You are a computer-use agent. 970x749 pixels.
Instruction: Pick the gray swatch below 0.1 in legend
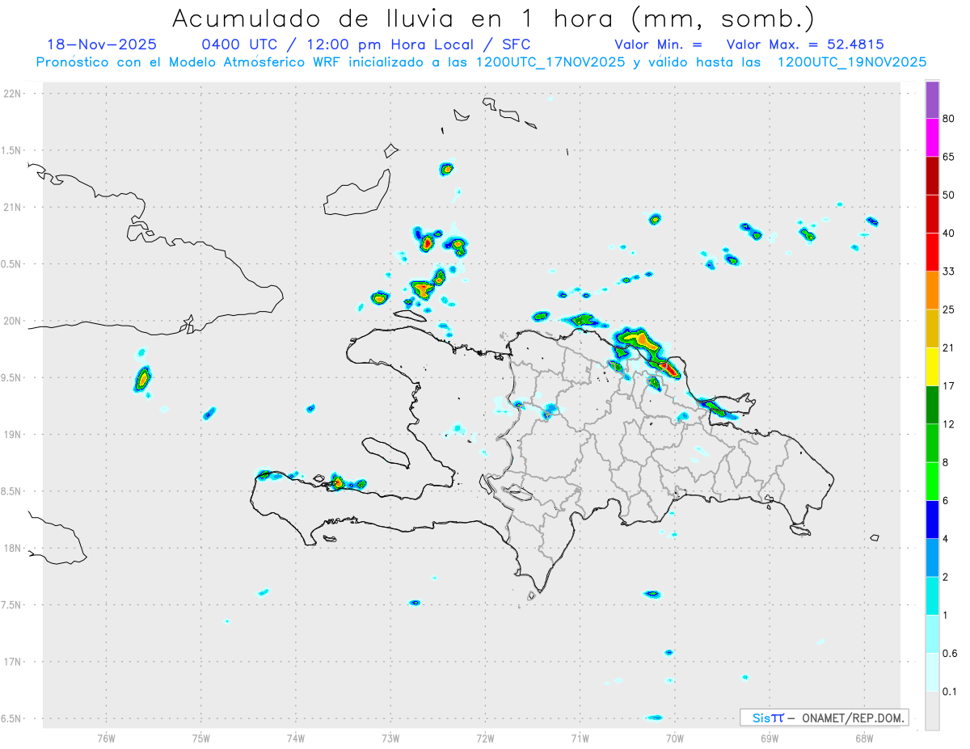pos(932,710)
